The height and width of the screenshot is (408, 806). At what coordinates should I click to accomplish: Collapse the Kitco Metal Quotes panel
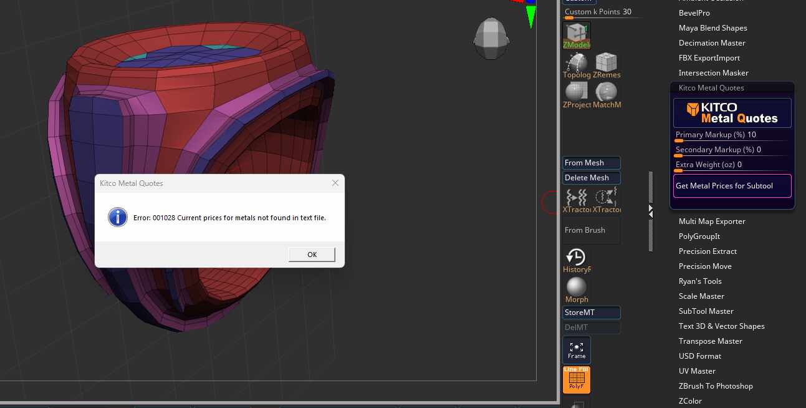pos(711,87)
